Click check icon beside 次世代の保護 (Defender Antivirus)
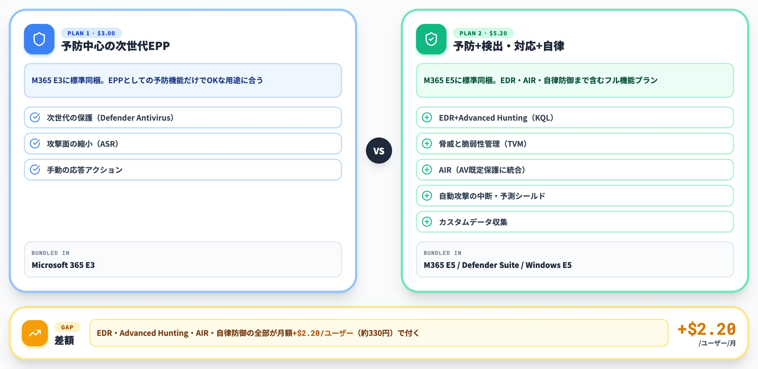758x369 pixels. click(x=35, y=117)
